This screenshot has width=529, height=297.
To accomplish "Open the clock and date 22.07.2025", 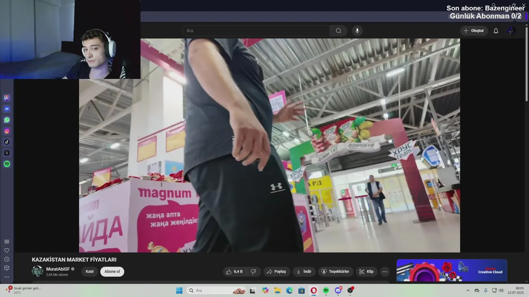I will click(x=515, y=290).
